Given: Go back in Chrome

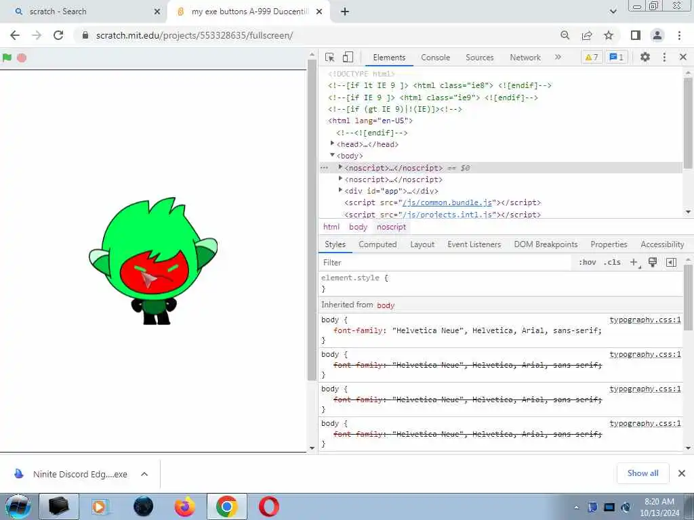Looking at the screenshot, I should [x=15, y=35].
